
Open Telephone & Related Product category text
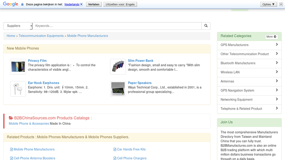pos(241,108)
